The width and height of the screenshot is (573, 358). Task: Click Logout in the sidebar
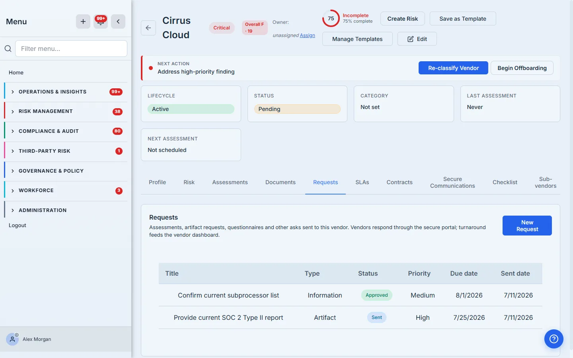pos(18,225)
